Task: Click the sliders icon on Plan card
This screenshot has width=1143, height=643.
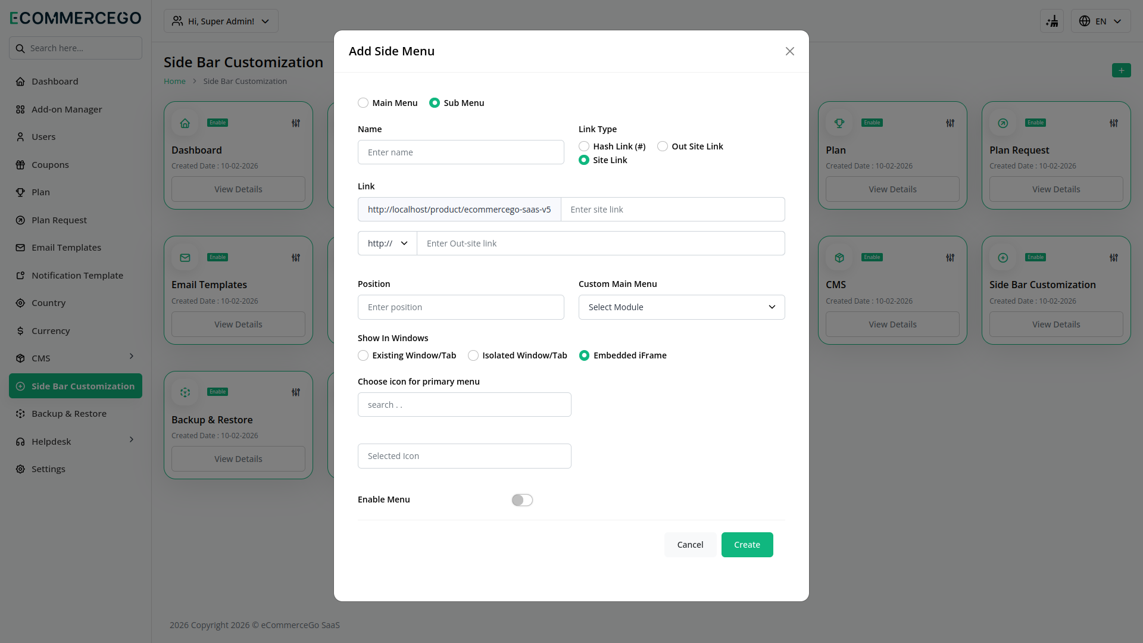Action: coord(950,123)
